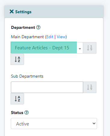Viewport: 110px width, 136px height.
Task: Sort Main Department numerically with the 1-9 icon
Action: click(x=90, y=48)
